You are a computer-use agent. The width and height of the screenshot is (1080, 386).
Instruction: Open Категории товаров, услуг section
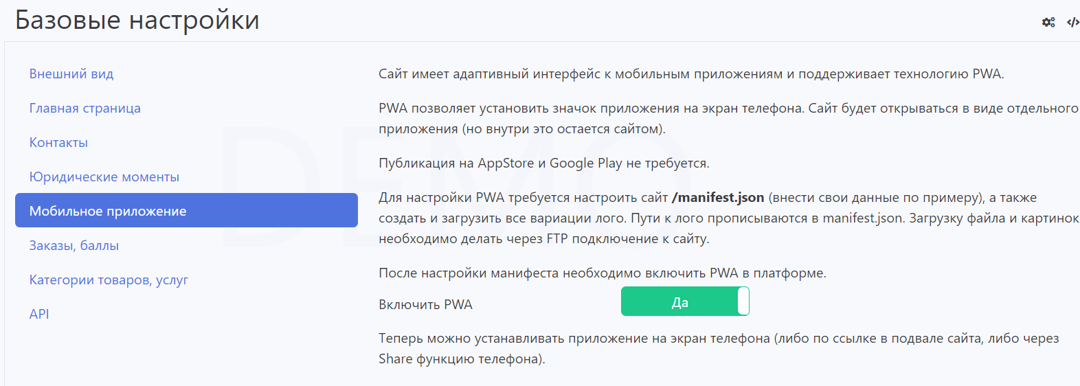coord(109,280)
